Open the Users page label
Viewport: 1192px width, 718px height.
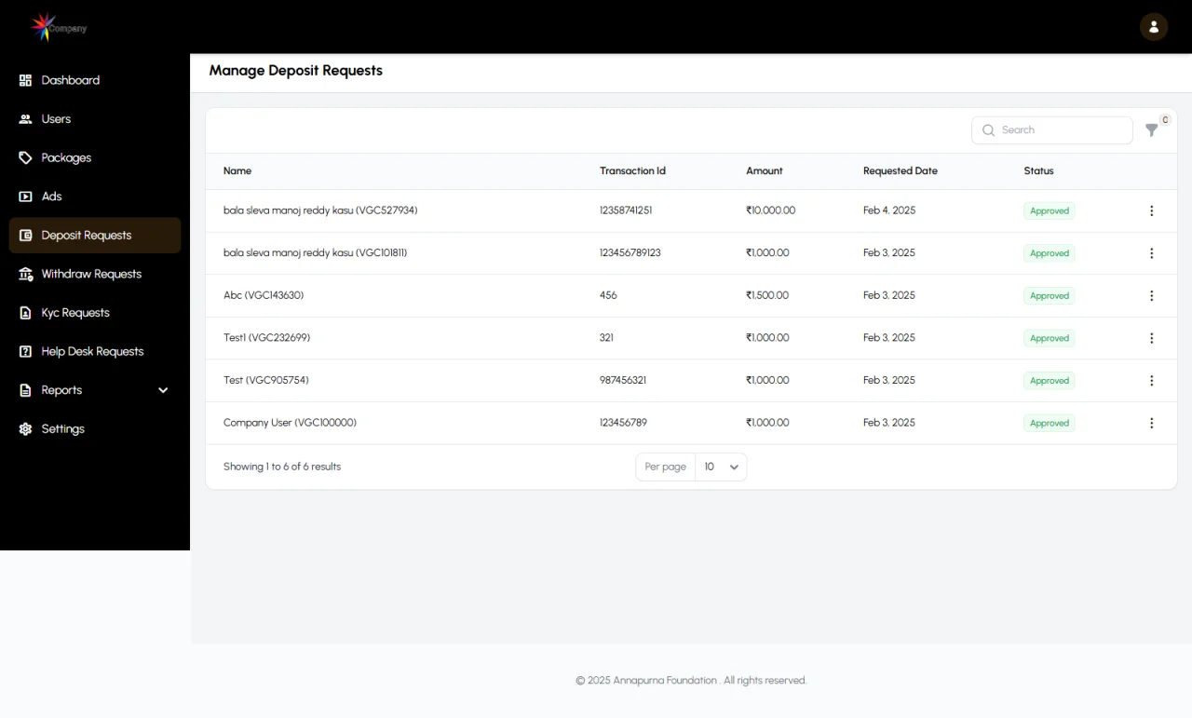tap(56, 119)
